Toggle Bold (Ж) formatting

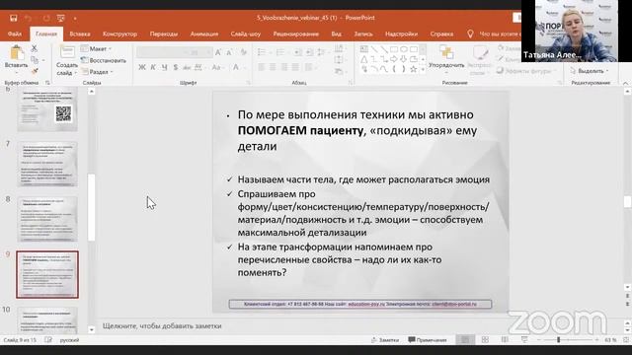click(142, 68)
